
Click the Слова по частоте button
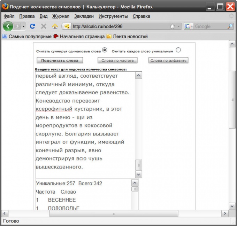(117, 60)
